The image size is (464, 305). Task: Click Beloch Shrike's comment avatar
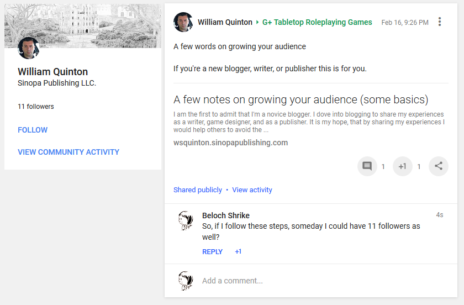pyautogui.click(x=186, y=220)
